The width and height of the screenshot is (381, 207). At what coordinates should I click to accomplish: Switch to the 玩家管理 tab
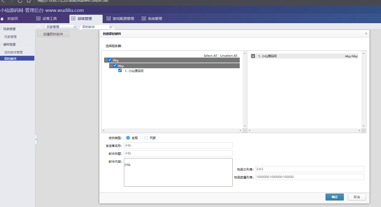coord(53,27)
